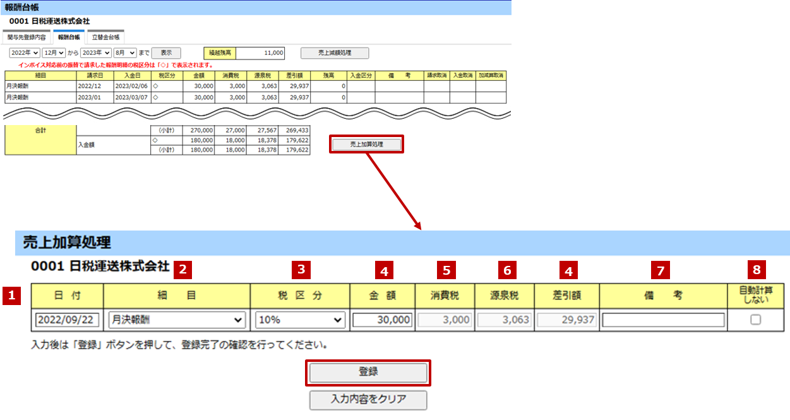Screen dimensions: 790x420
Task: Open the start month dropdown showing 12月
Action: tap(54, 53)
